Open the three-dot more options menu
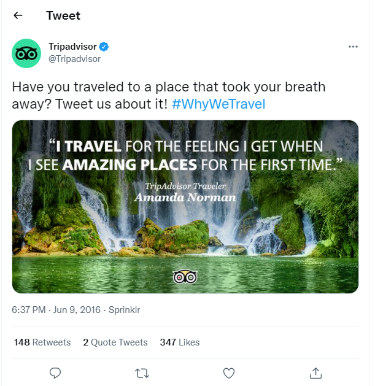 (x=353, y=47)
